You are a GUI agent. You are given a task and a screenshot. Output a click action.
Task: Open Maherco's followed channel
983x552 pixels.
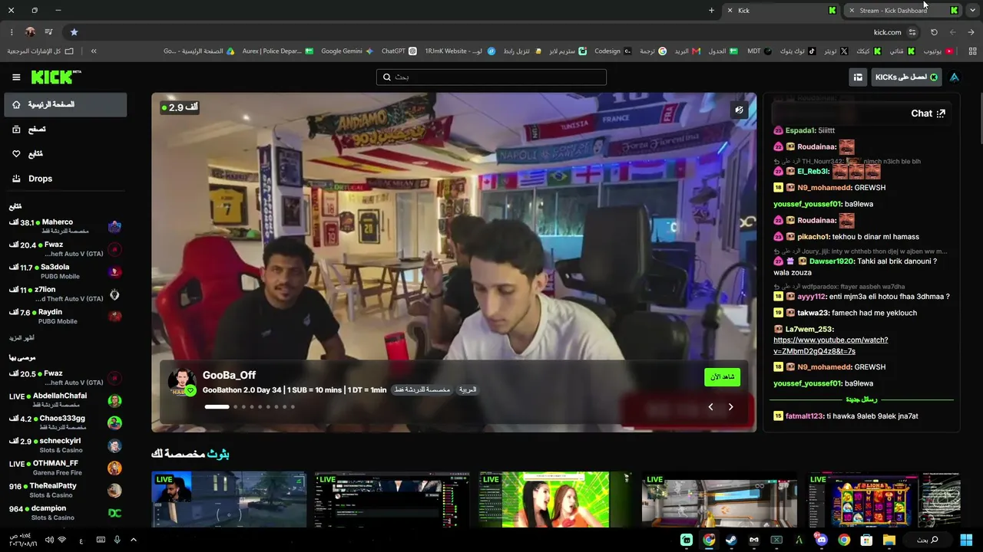point(65,226)
